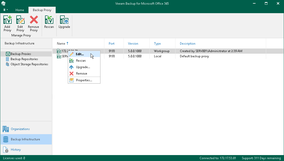Screen dimensions: 284x161
Task: Click Connected to: 172.17.53.81 status text
Action: click(x=218, y=158)
